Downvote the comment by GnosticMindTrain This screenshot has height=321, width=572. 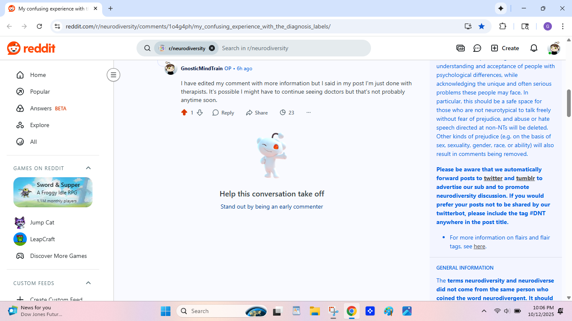200,112
